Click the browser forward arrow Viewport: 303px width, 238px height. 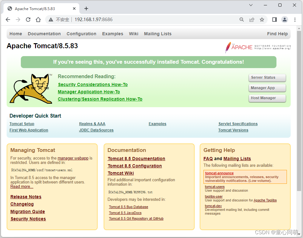18,20
